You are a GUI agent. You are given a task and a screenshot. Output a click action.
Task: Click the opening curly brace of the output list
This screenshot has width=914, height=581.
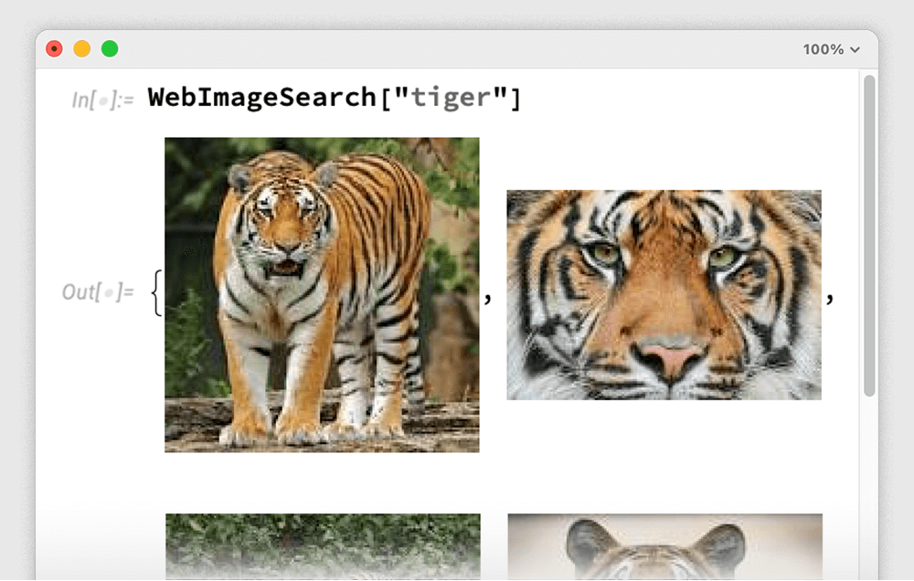(156, 294)
